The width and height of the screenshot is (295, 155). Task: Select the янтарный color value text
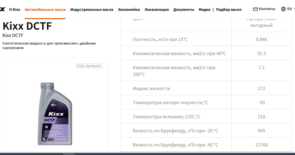pos(261,25)
